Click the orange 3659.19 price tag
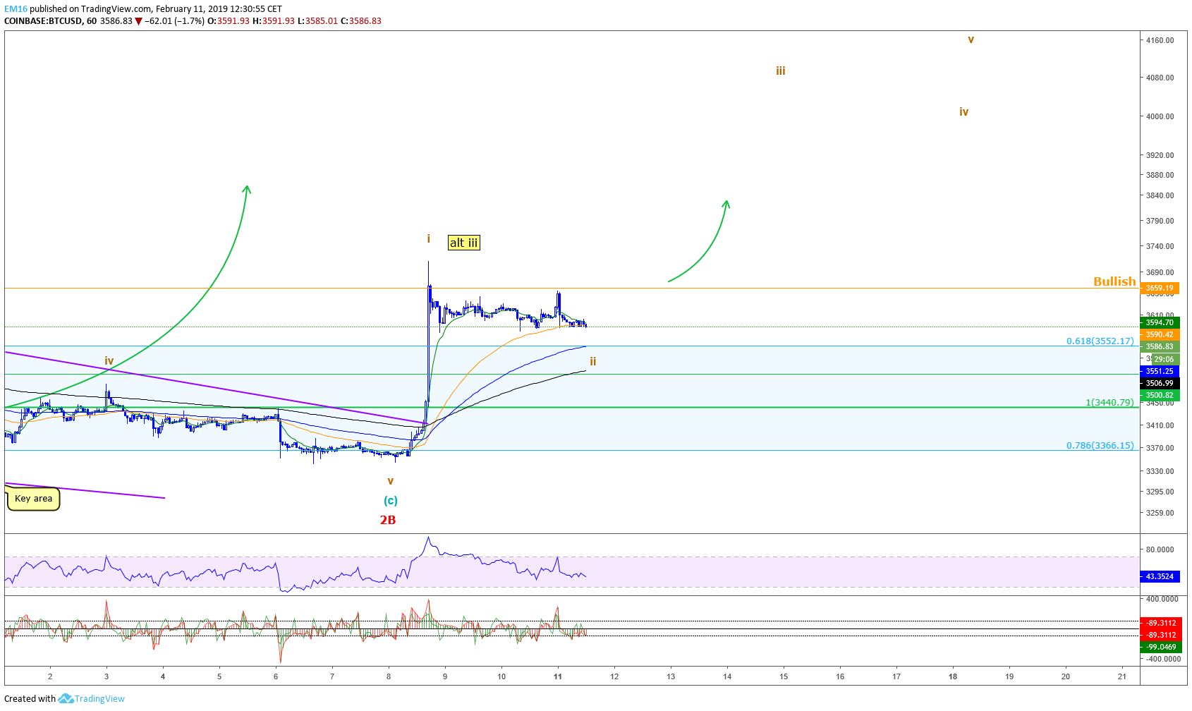This screenshot has width=1192, height=711. [1160, 288]
